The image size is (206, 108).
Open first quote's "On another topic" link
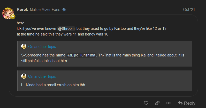(x=42, y=47)
